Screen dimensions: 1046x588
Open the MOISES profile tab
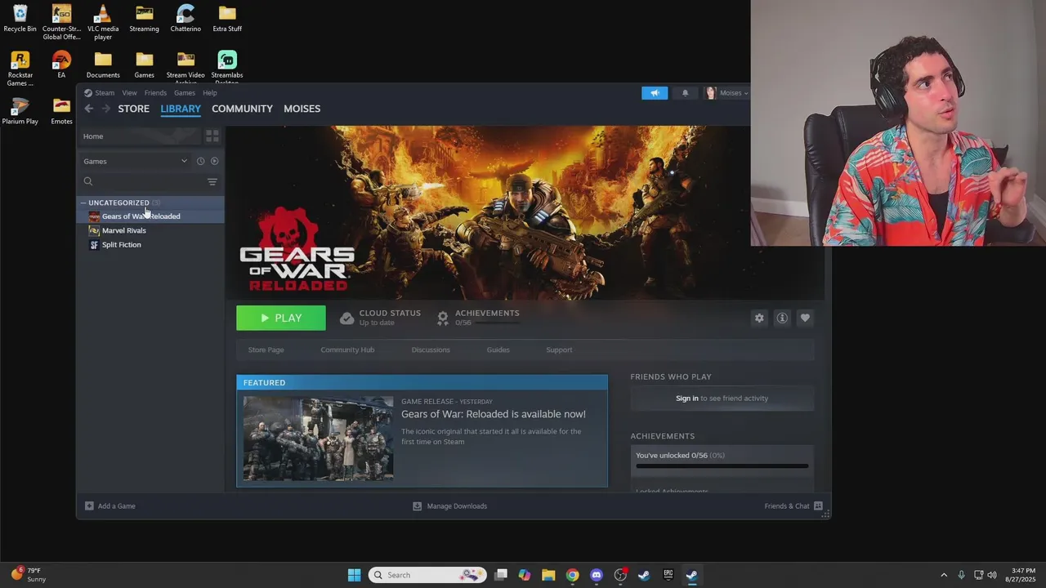click(302, 109)
